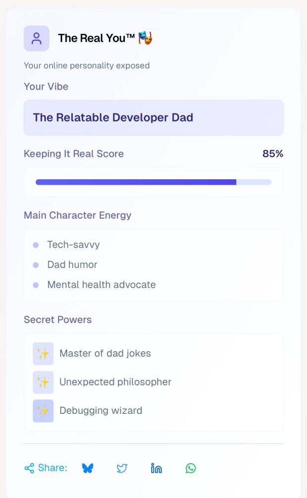Toggle the bullet for Mental health advocate
The width and height of the screenshot is (307, 498).
pos(35,285)
